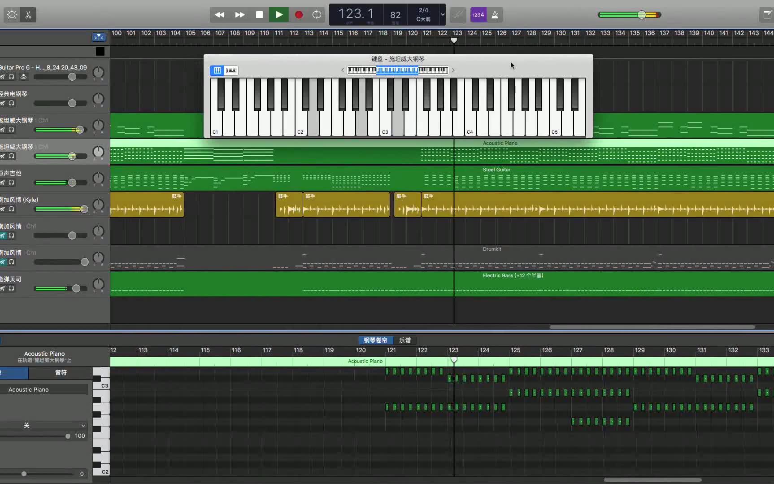774x484 pixels.
Task: Solo the 指弹贝司 bass track
Action: point(12,288)
